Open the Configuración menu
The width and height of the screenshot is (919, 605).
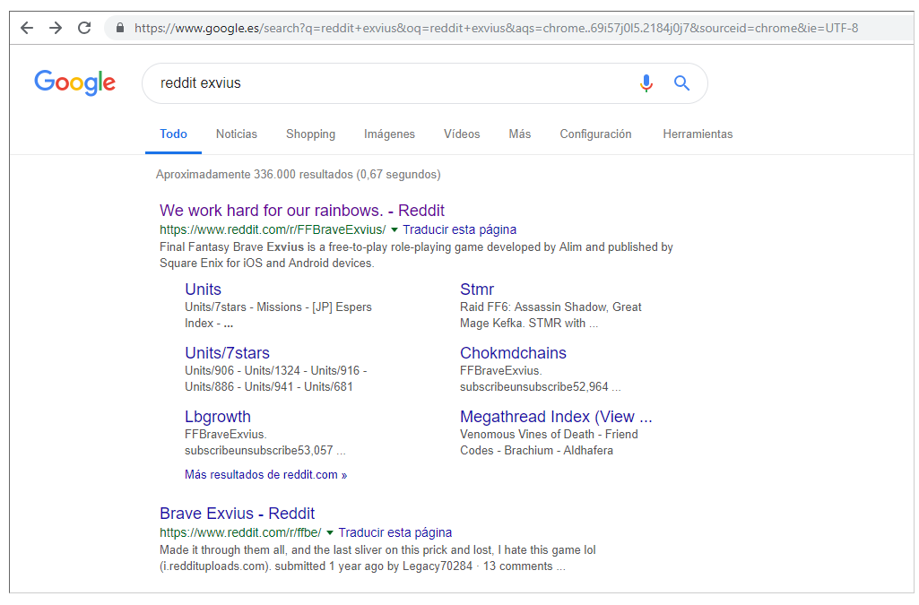tap(595, 134)
